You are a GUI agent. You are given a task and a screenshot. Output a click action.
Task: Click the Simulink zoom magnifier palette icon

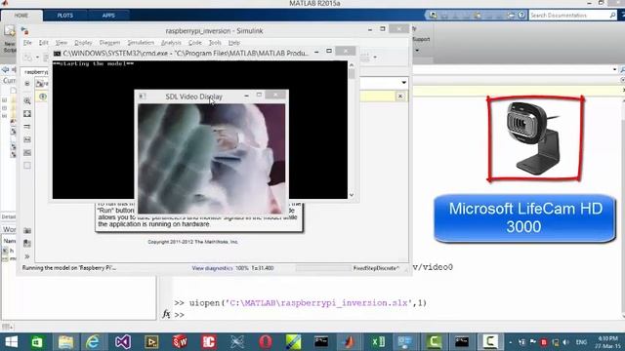(x=27, y=101)
